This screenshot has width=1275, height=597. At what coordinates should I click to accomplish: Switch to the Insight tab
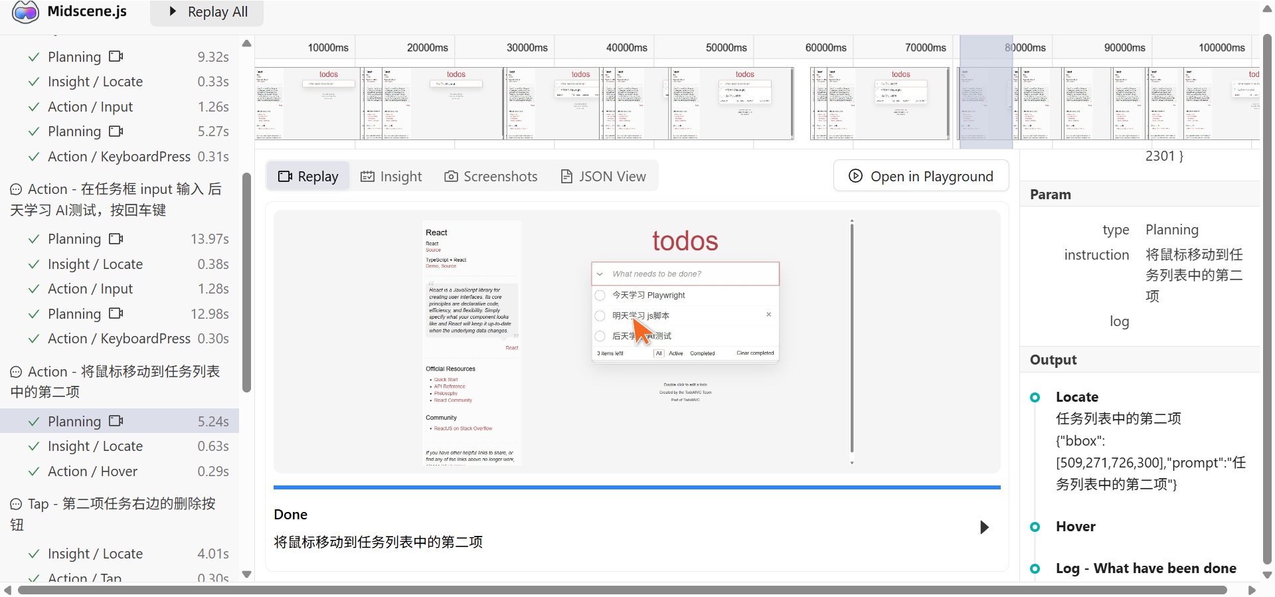pyautogui.click(x=391, y=177)
